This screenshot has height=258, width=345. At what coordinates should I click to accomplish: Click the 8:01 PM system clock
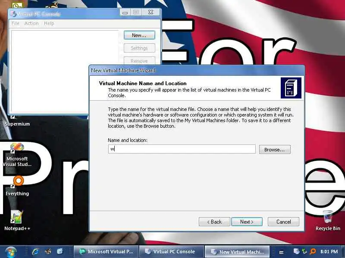tap(329, 252)
